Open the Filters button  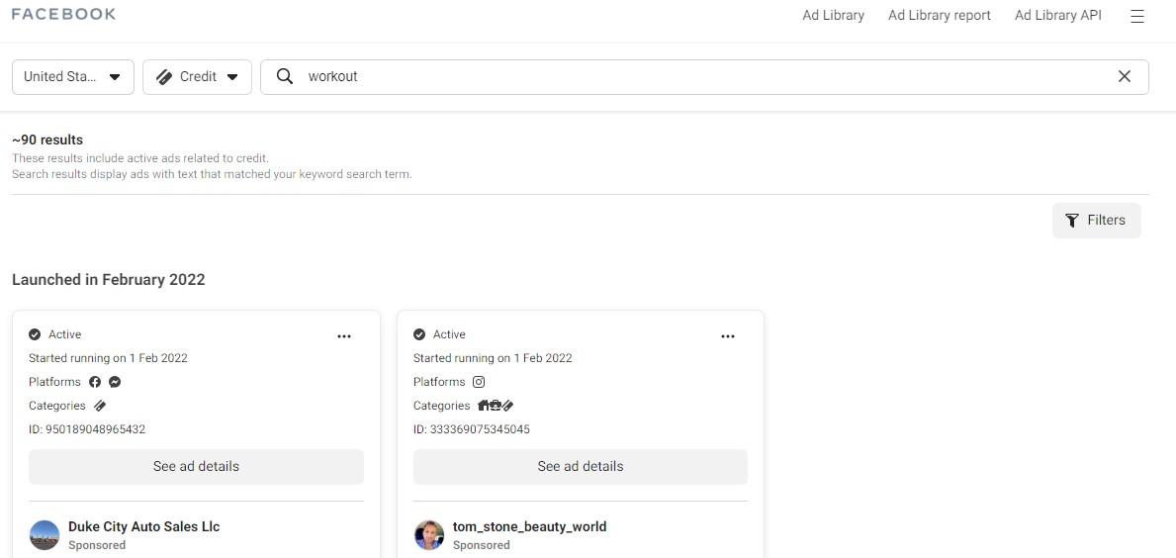click(x=1097, y=221)
